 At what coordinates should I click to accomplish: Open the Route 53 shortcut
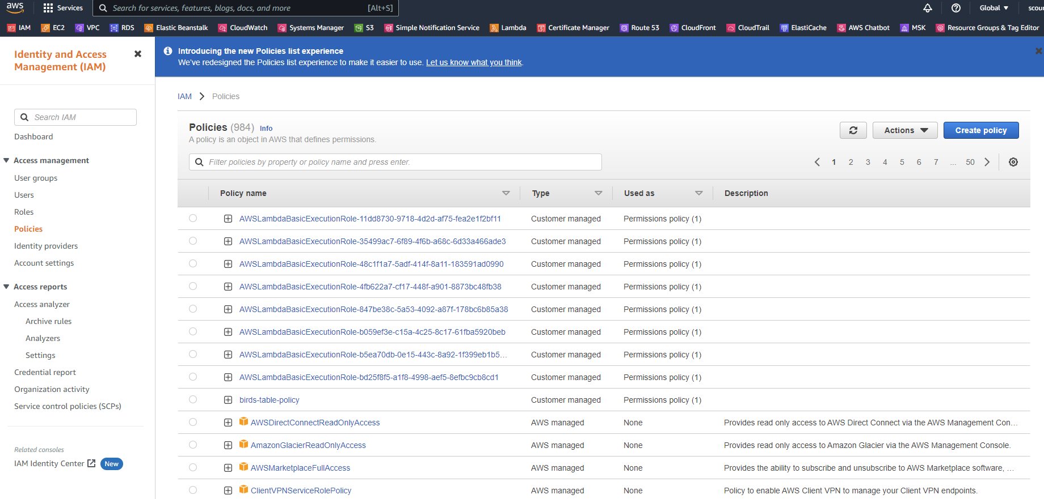pos(639,28)
